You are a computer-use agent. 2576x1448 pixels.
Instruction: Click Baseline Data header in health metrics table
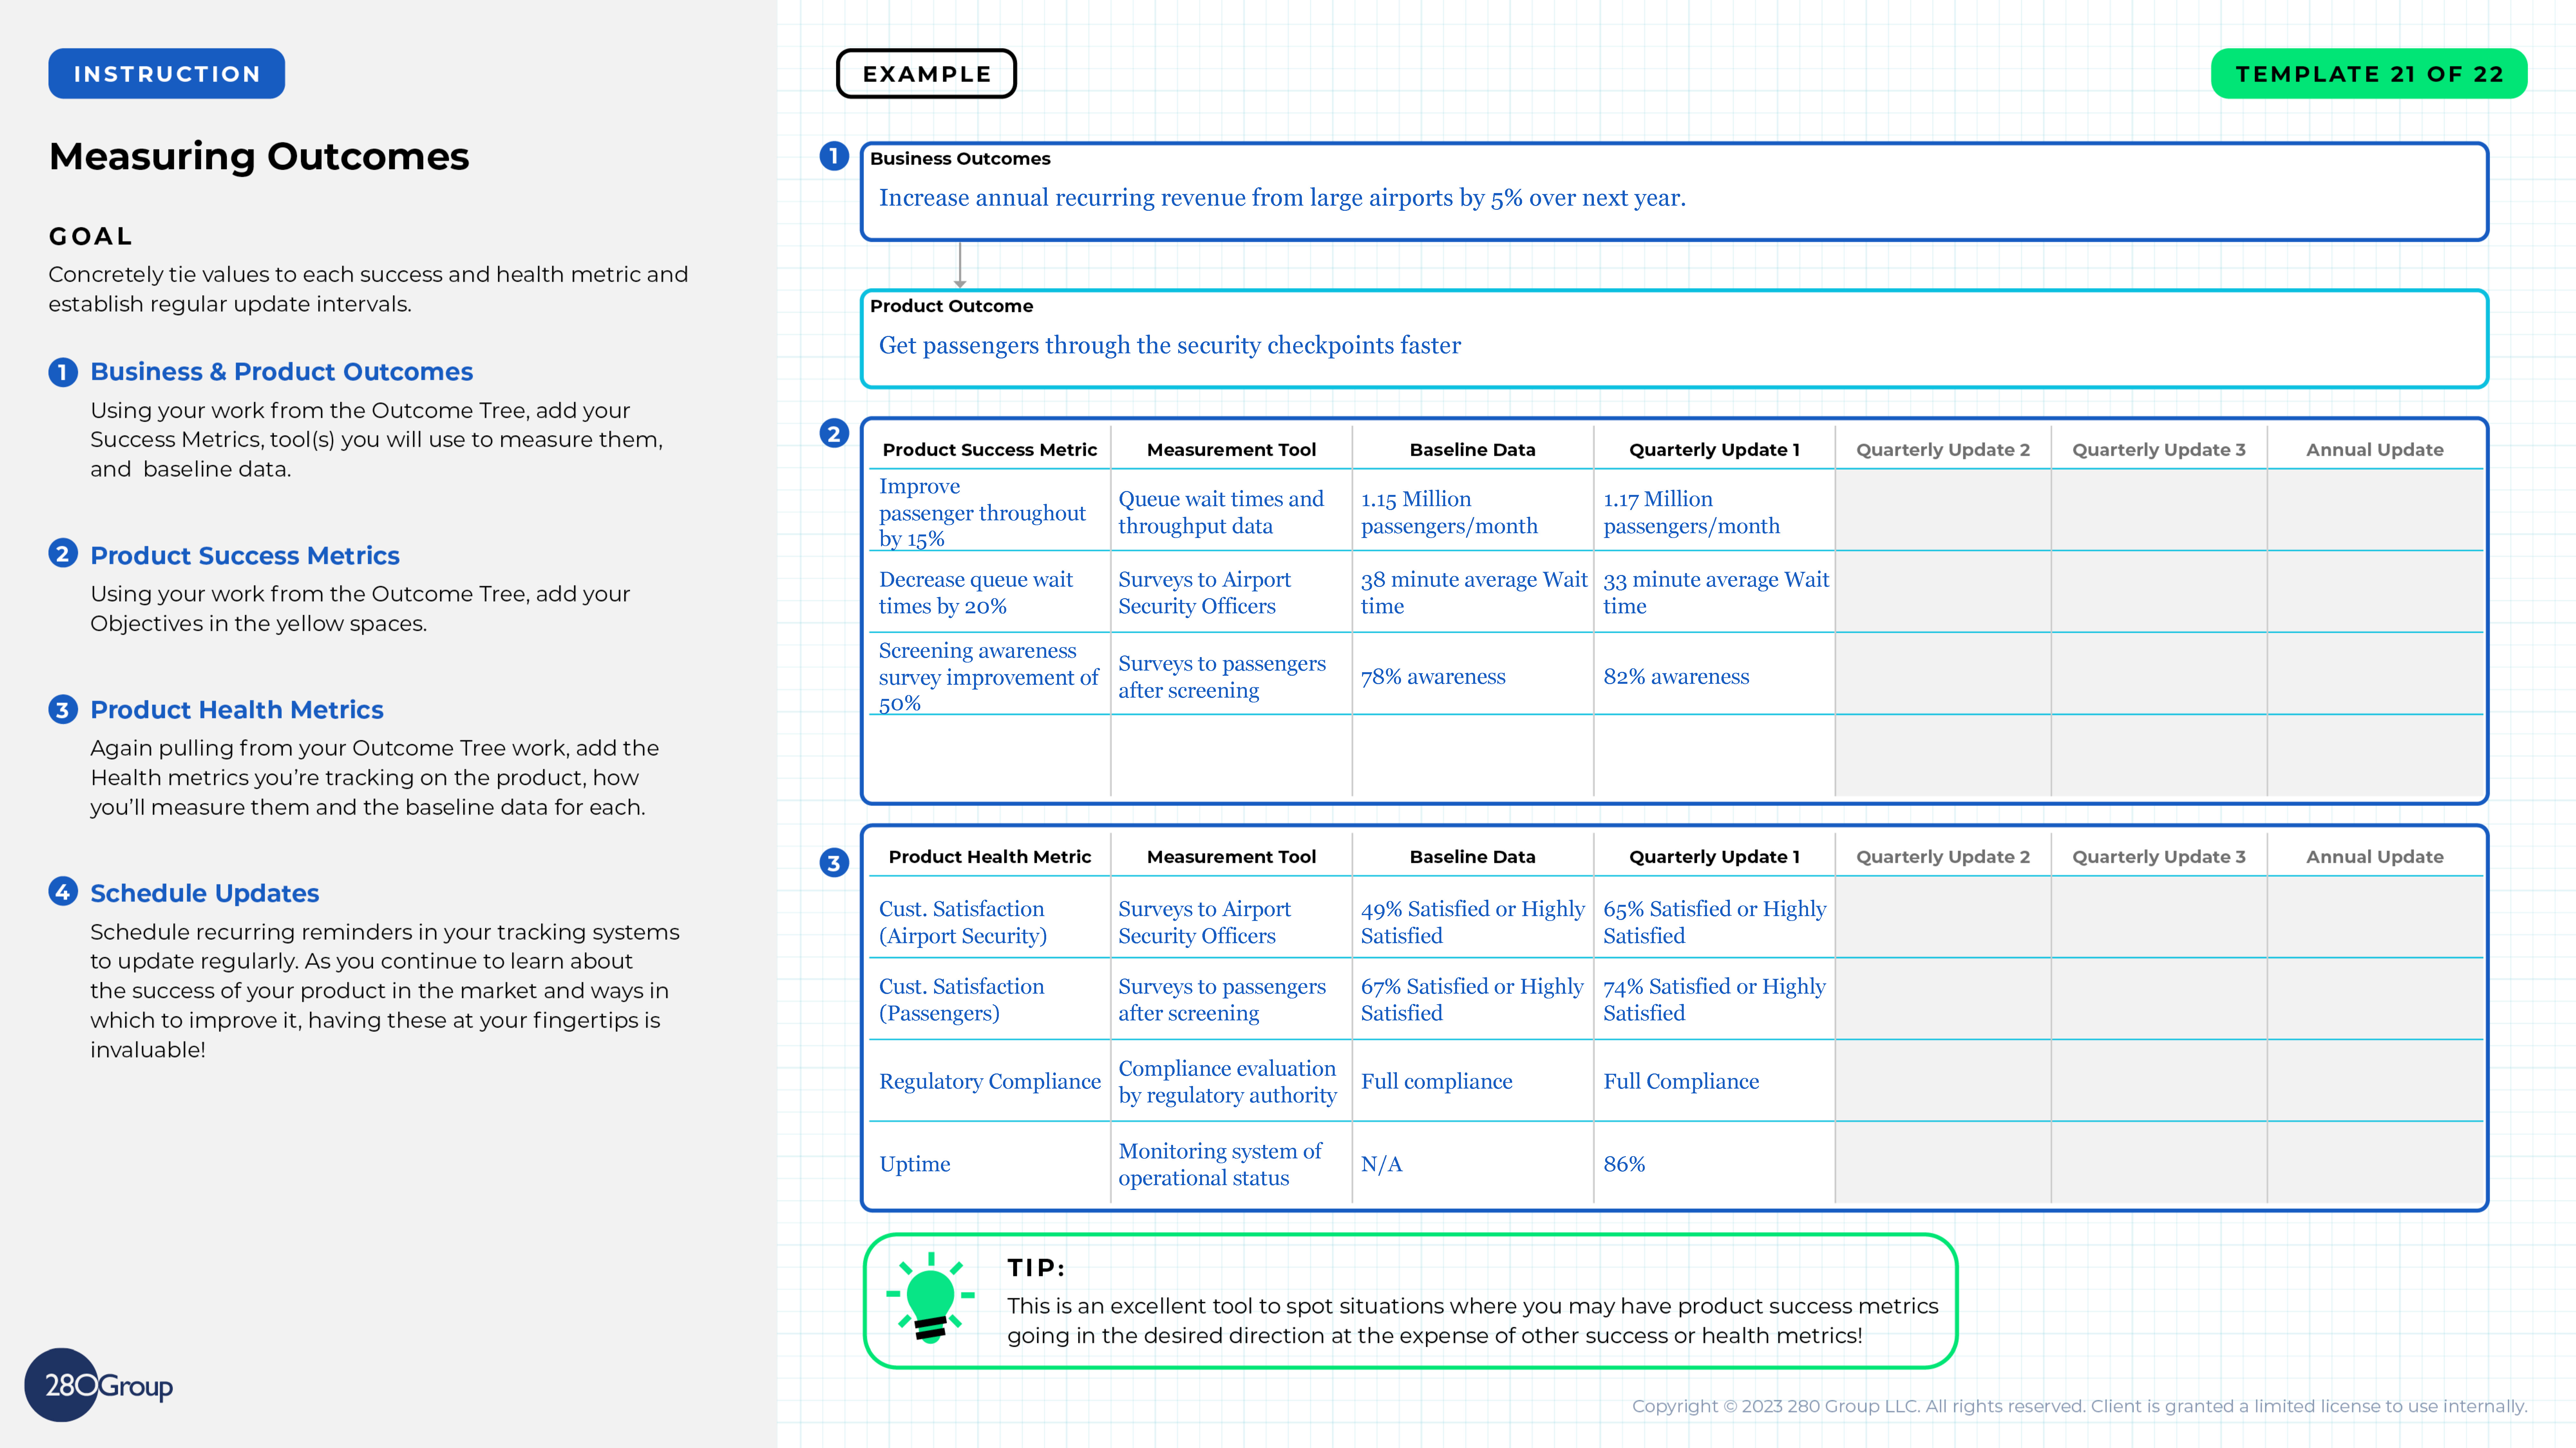(x=1472, y=856)
